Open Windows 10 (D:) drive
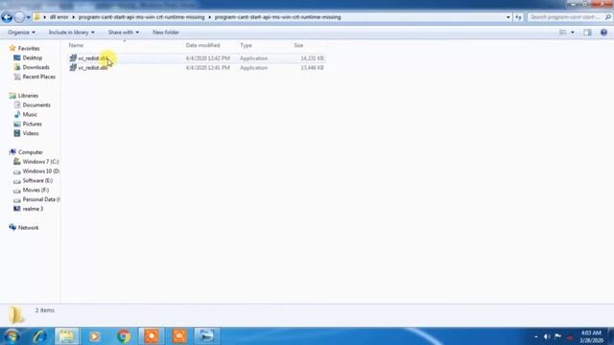Image resolution: width=614 pixels, height=345 pixels. (x=40, y=171)
